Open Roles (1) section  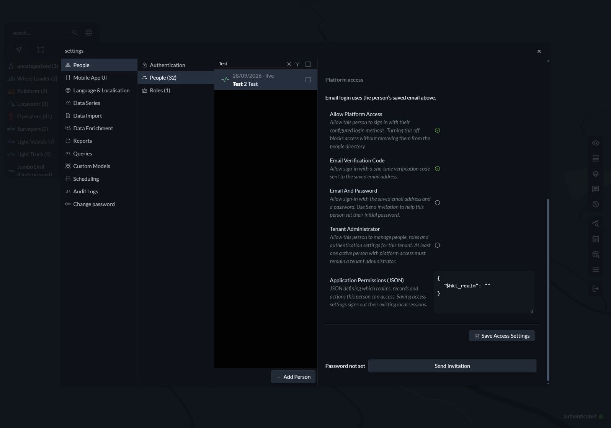point(176,90)
